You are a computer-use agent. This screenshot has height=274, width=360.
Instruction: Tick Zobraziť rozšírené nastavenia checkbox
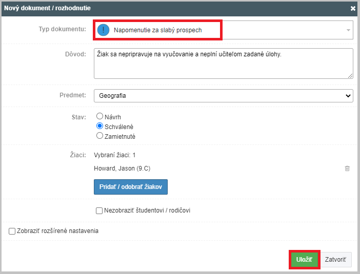pyautogui.click(x=12, y=231)
